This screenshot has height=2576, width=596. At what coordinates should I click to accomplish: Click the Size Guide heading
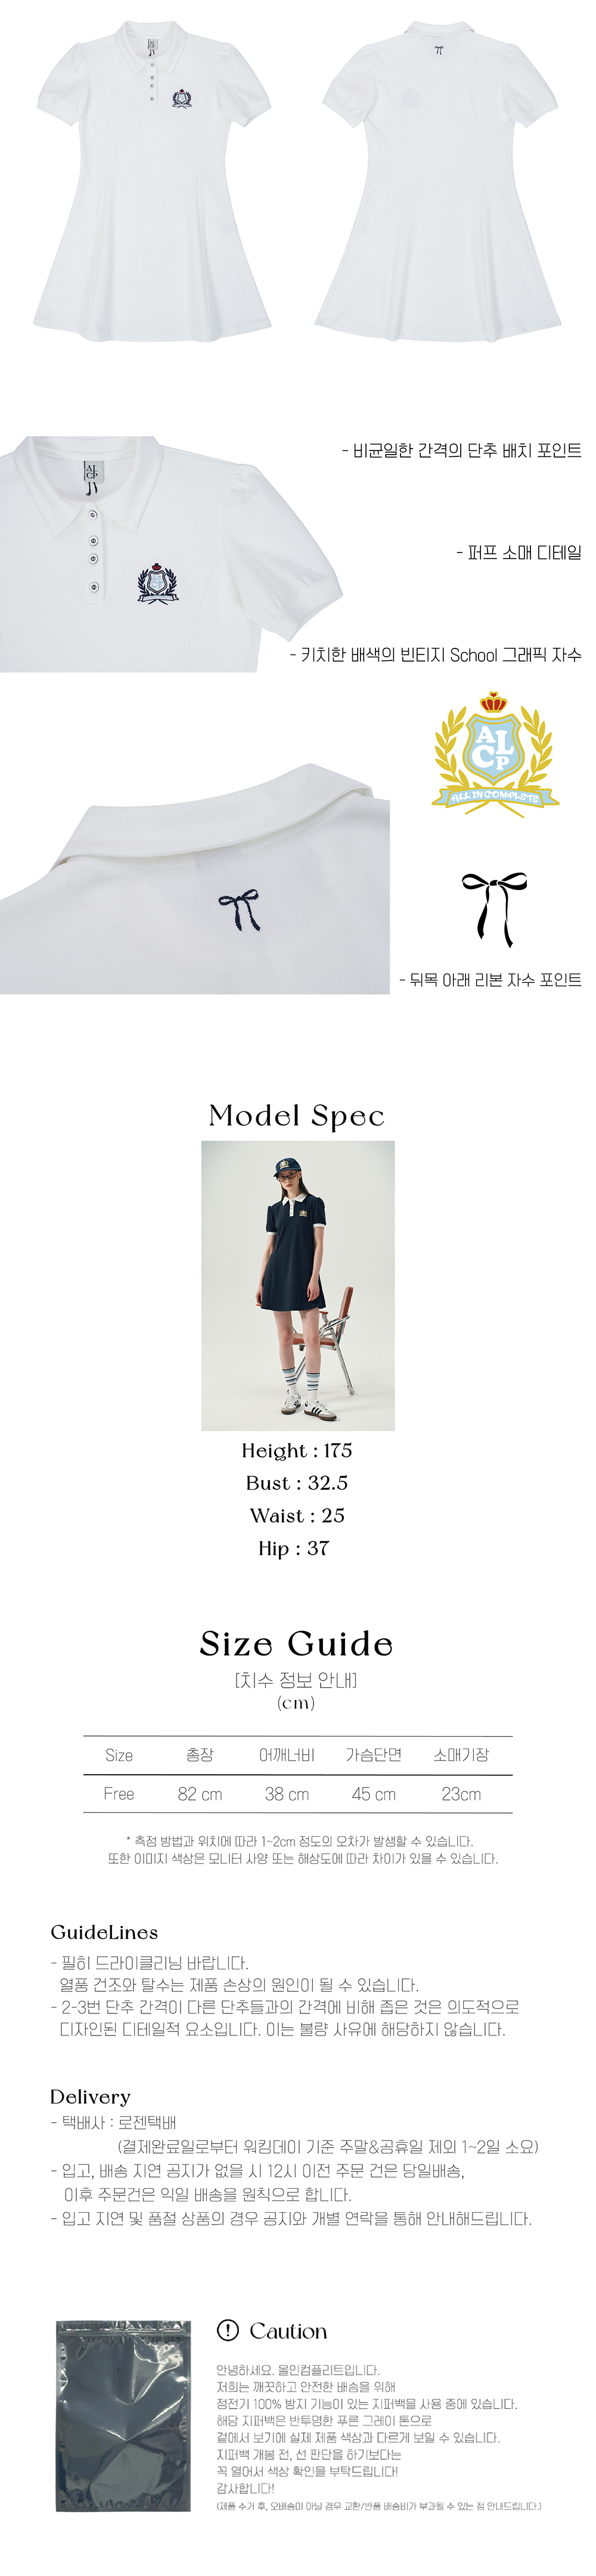click(296, 1644)
